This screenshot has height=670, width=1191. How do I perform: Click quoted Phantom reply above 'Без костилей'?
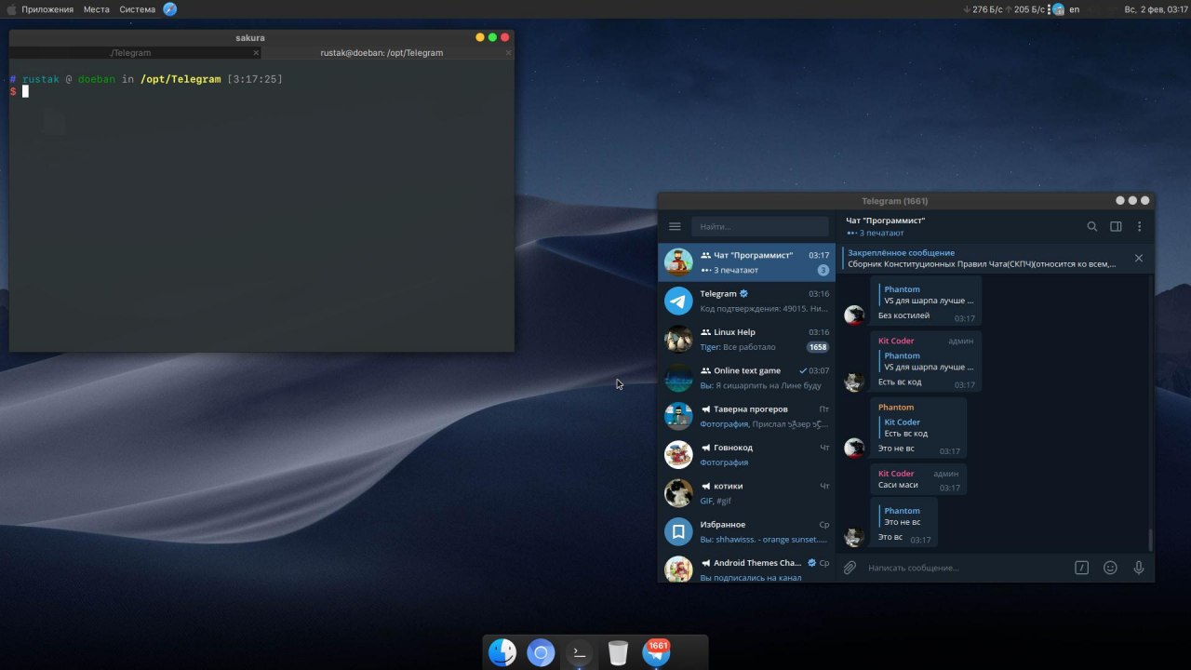tap(927, 295)
